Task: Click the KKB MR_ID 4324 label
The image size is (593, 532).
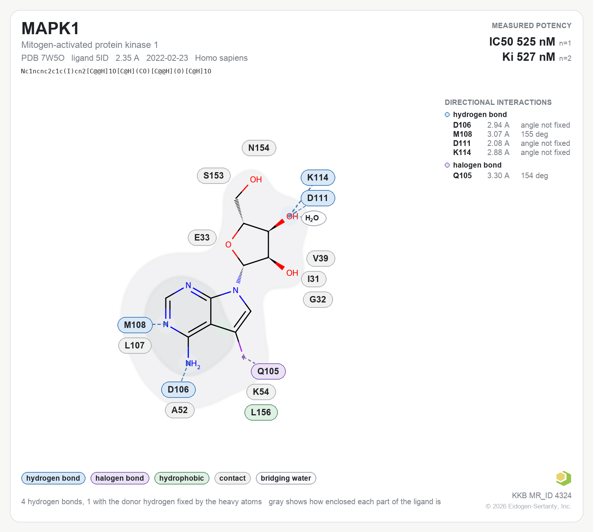Action: coord(541,496)
